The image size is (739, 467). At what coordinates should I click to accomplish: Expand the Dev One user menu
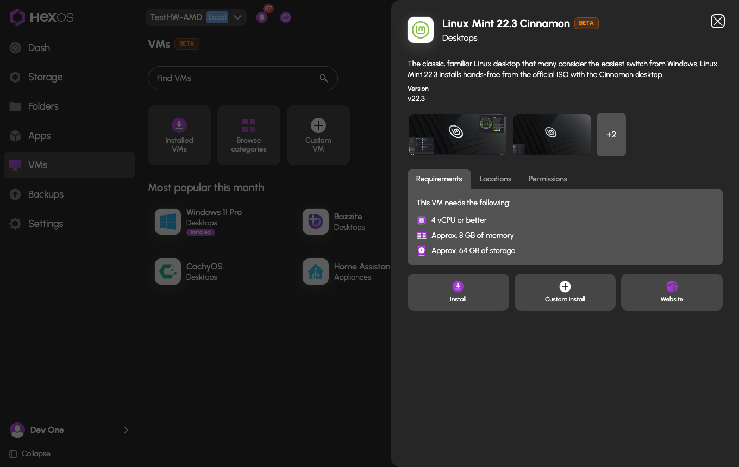click(x=70, y=430)
